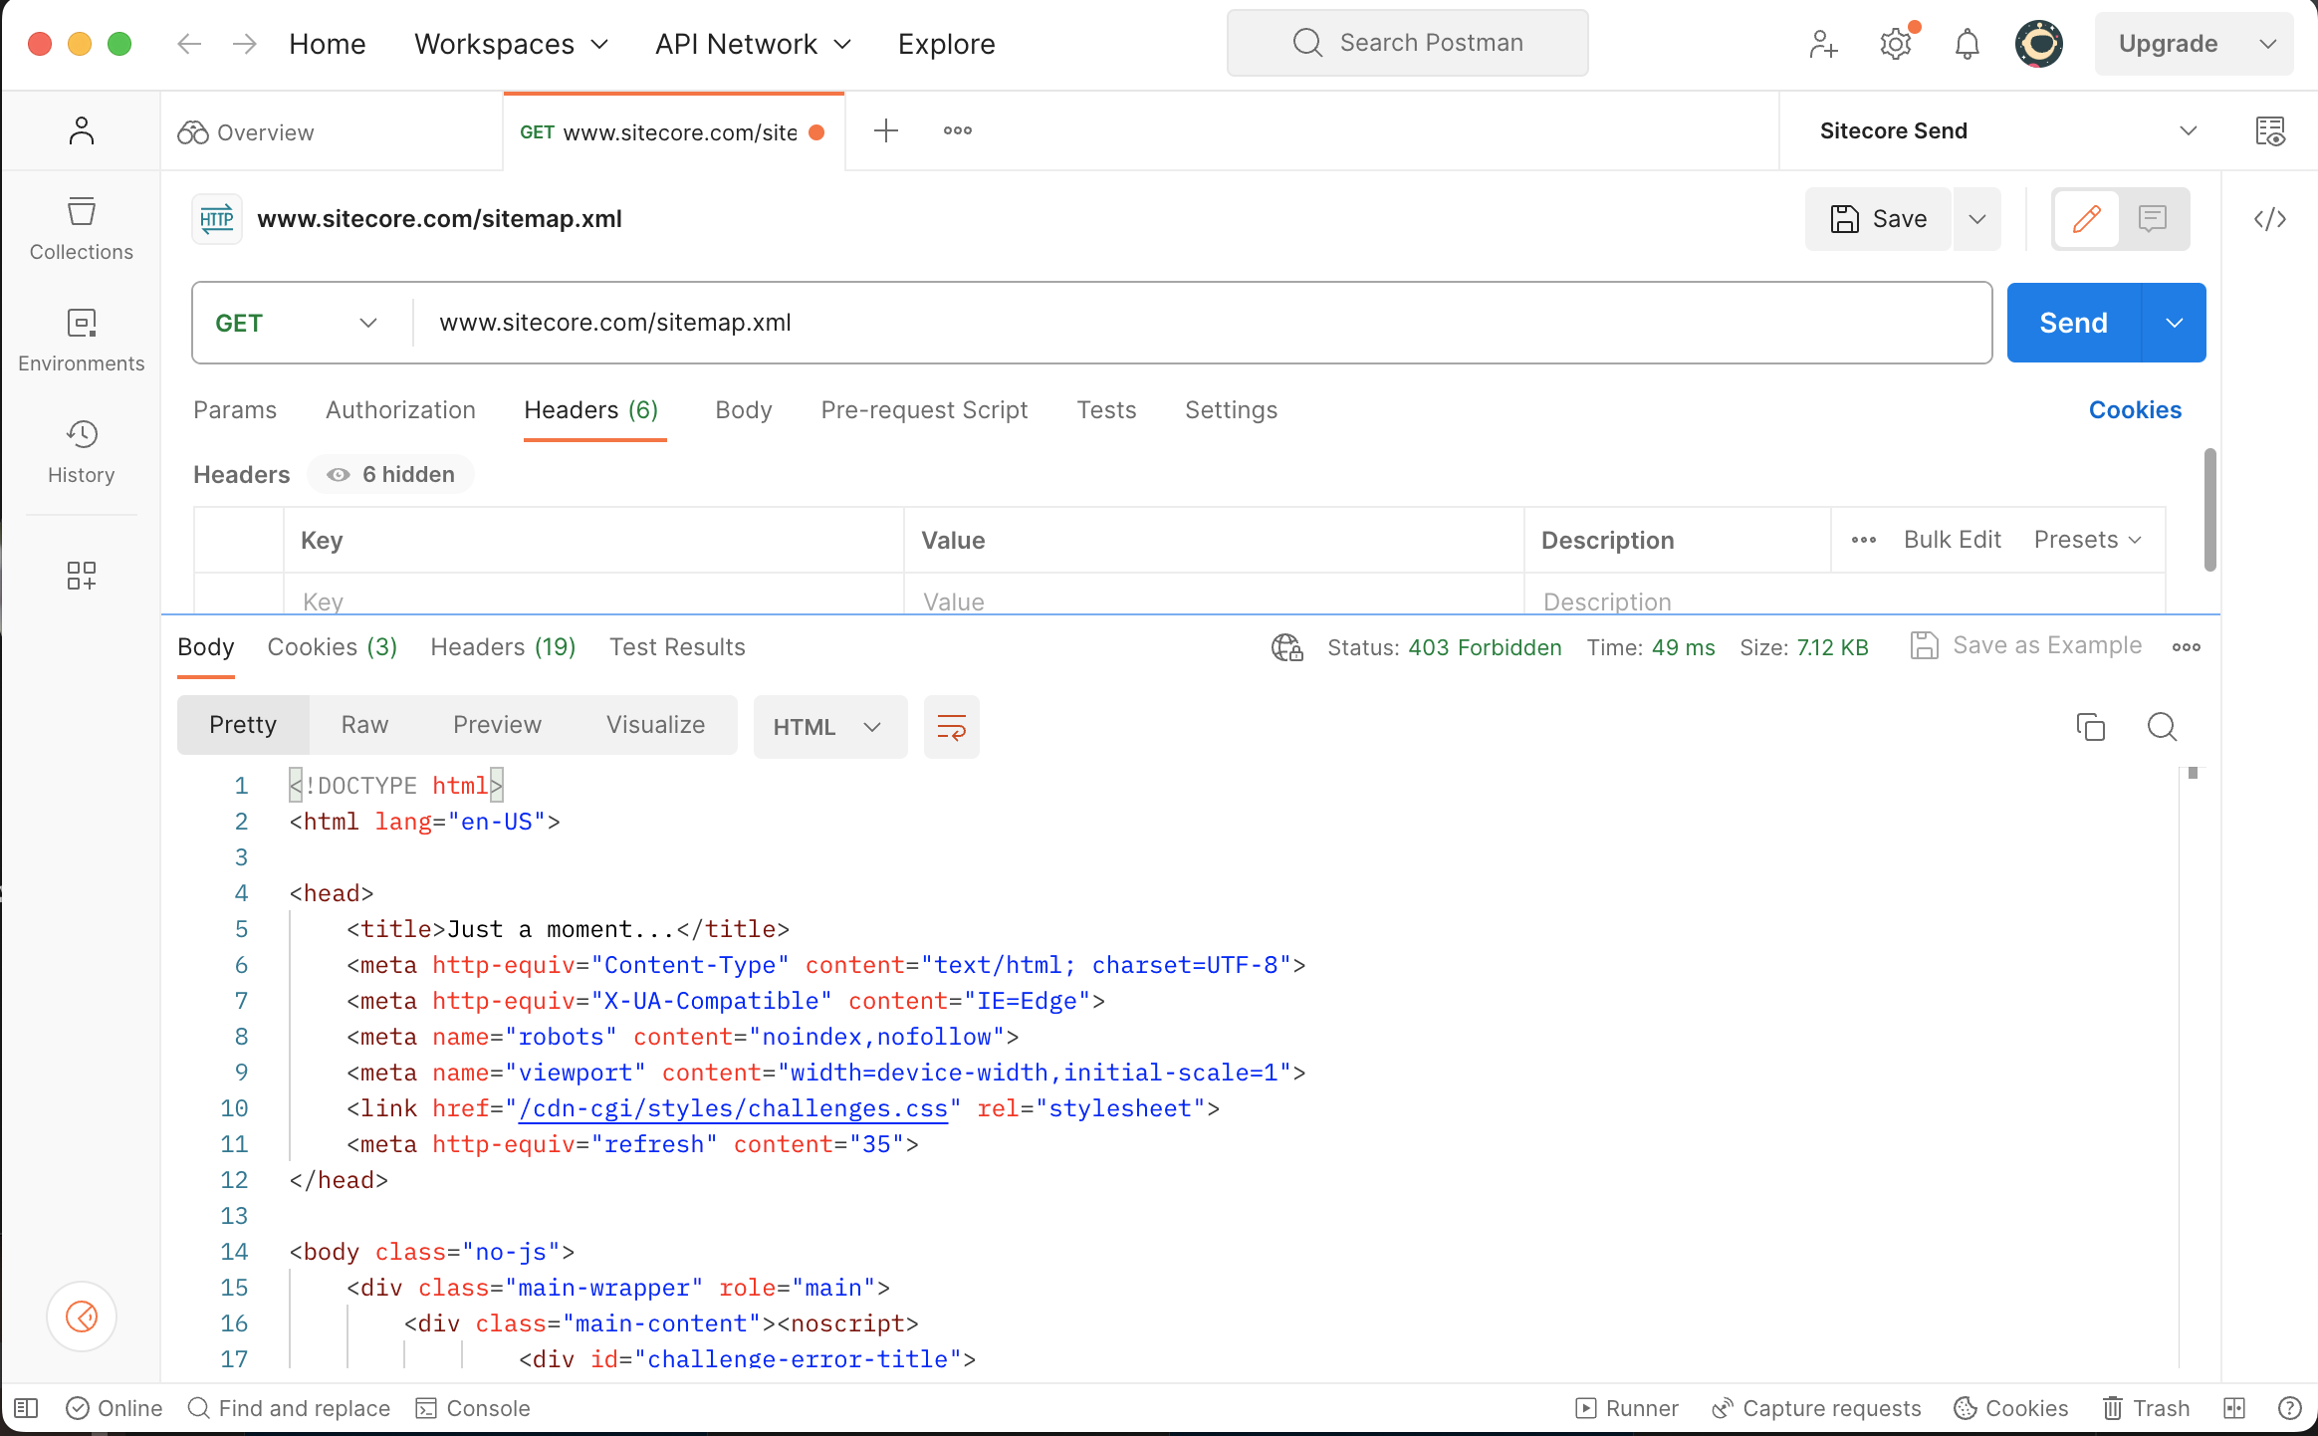Image resolution: width=2318 pixels, height=1436 pixels.
Task: Click Bulk Edit for headers
Action: (x=1952, y=540)
